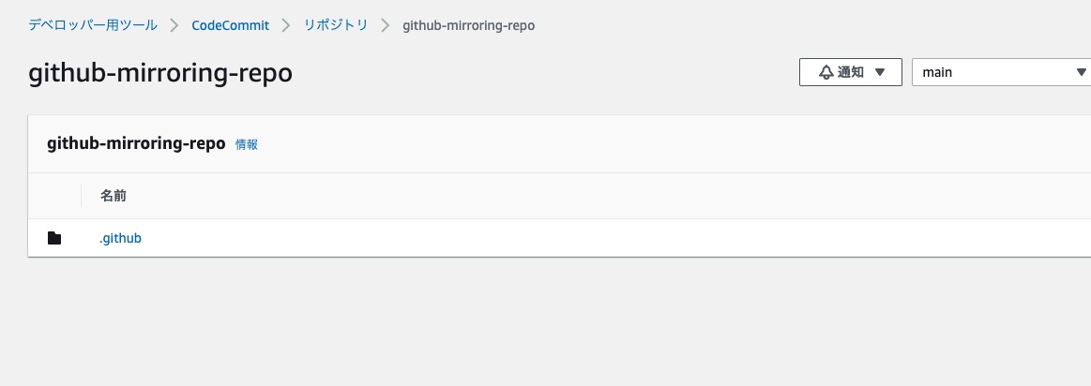The height and width of the screenshot is (386, 1091).
Task: Select the .github table row
Action: click(563, 239)
